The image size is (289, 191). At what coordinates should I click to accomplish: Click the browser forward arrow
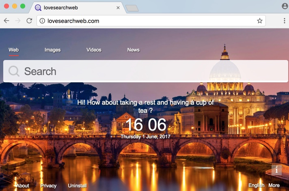click(18, 21)
